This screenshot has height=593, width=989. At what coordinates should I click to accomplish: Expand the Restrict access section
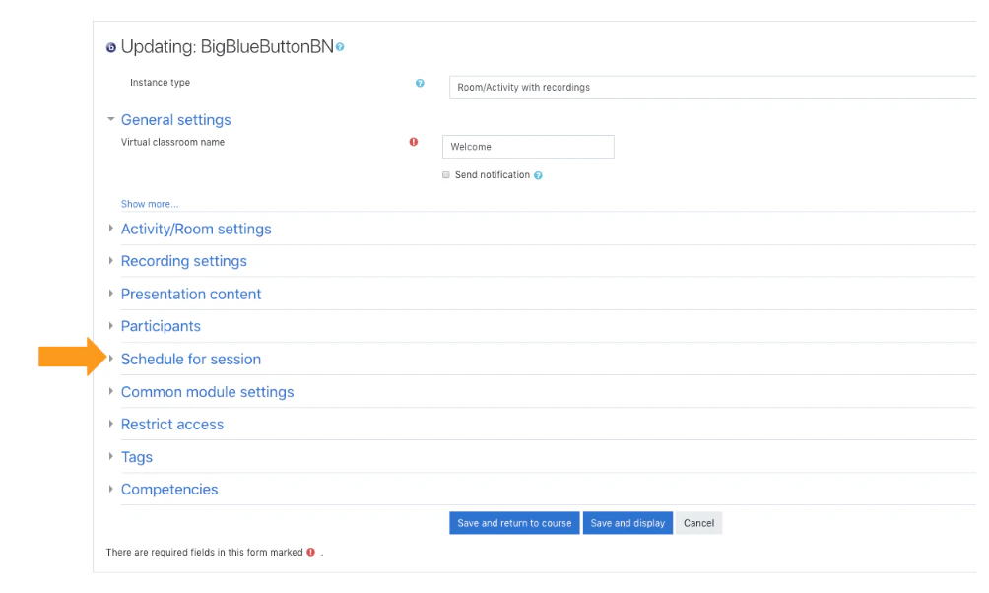point(172,424)
